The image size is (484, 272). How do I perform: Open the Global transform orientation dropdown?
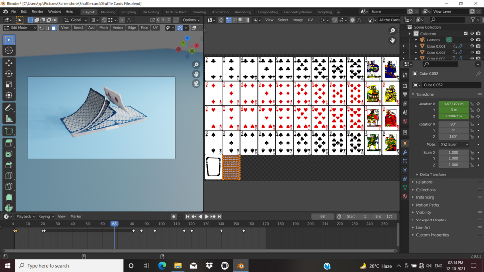point(76,20)
